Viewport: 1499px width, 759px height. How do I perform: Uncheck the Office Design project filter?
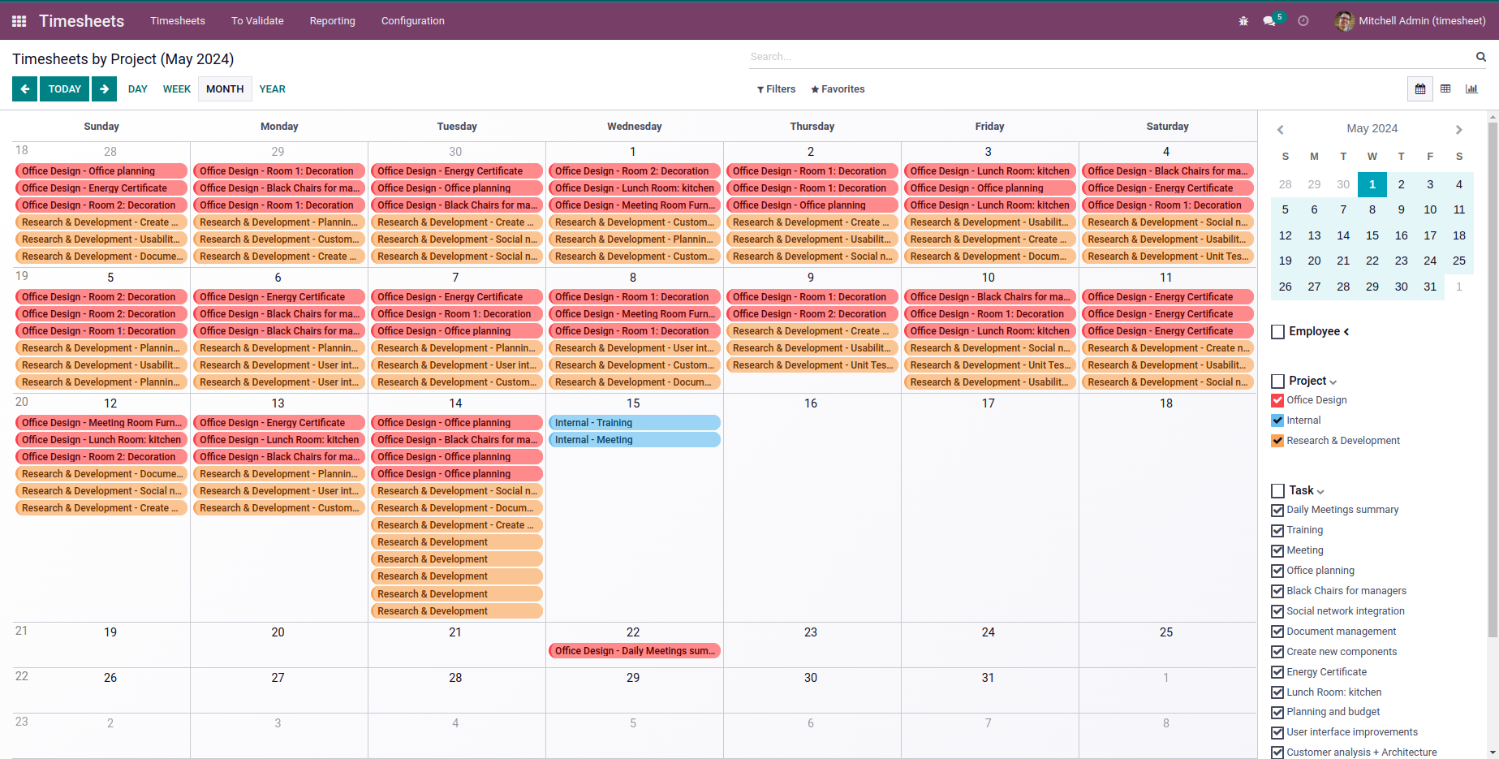pos(1277,400)
